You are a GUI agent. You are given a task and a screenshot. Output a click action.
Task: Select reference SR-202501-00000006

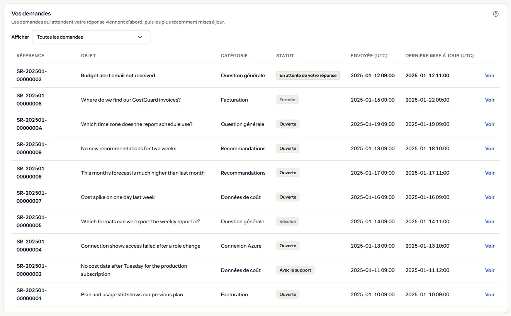[x=32, y=100]
